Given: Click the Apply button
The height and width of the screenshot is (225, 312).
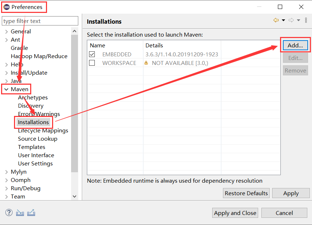Looking at the screenshot, I should 291,193.
